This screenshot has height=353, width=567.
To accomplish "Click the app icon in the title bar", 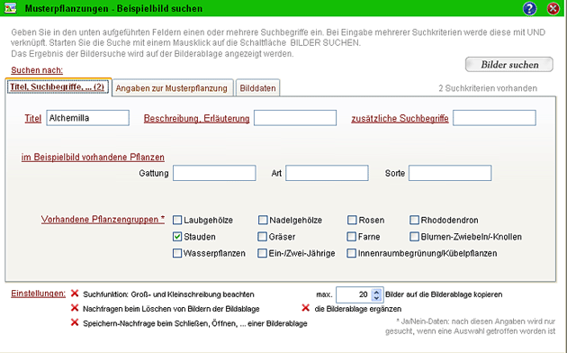I will click(x=10, y=8).
